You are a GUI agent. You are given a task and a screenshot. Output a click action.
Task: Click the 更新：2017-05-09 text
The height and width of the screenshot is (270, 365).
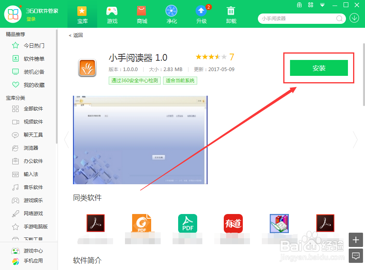pyautogui.click(x=214, y=69)
